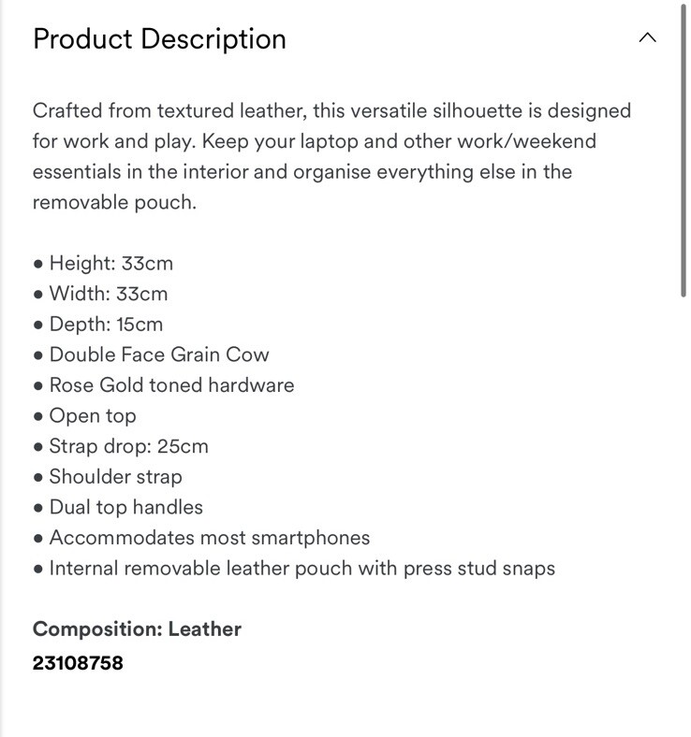Click the first line of the description paragraph
The width and height of the screenshot is (691, 737).
point(331,111)
